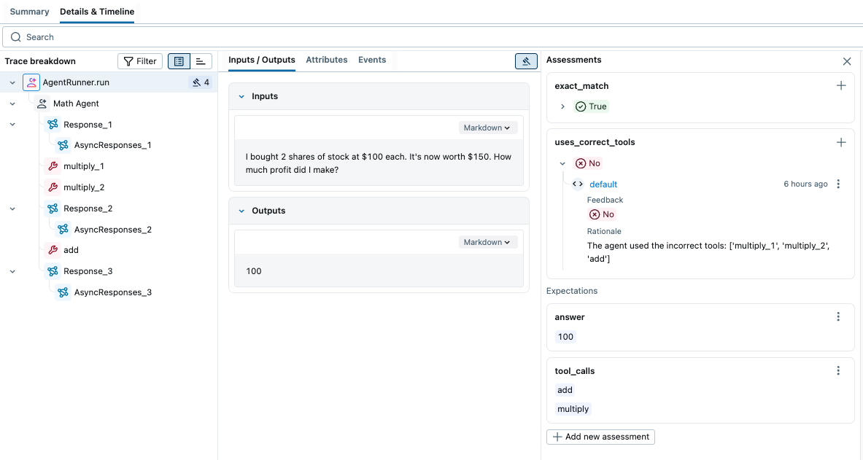Select the multiply_1 tool span

click(83, 166)
